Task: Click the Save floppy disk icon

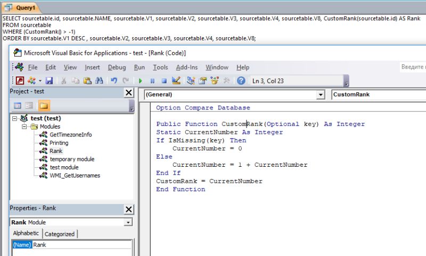Action: tap(49, 81)
